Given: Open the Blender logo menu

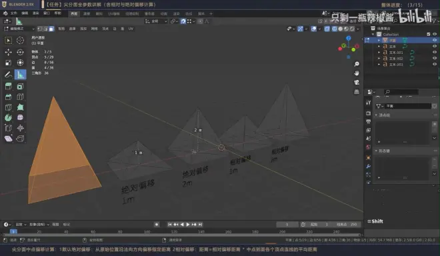Looking at the screenshot, I should click(5, 13).
